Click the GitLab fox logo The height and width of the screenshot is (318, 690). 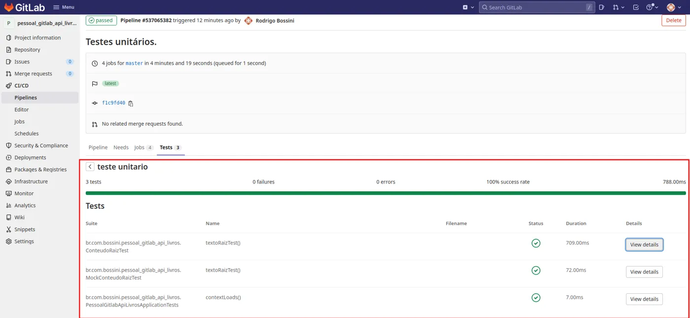(9, 7)
